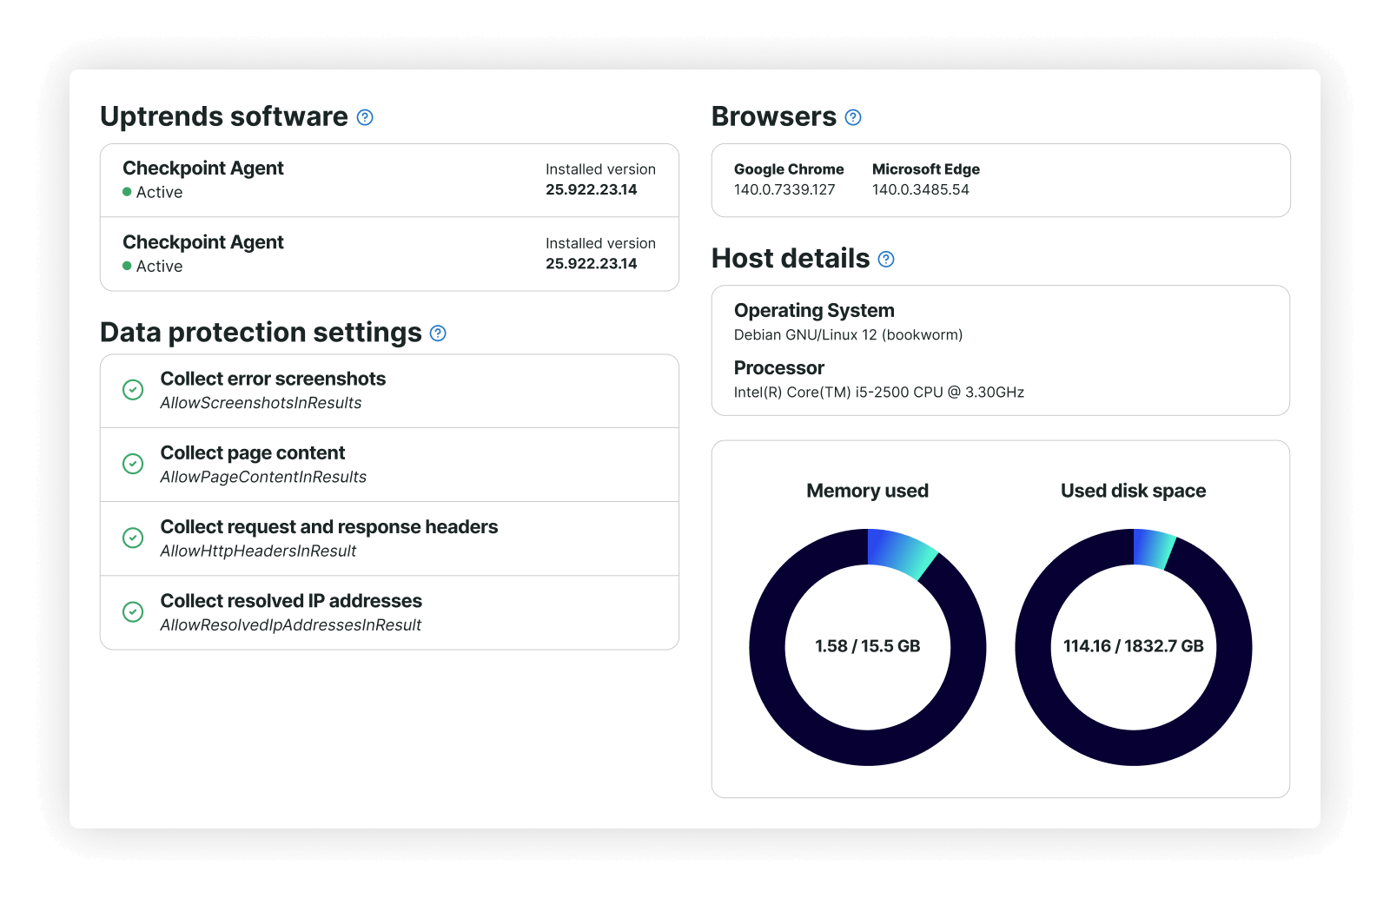Click the Browsers help icon

click(852, 116)
